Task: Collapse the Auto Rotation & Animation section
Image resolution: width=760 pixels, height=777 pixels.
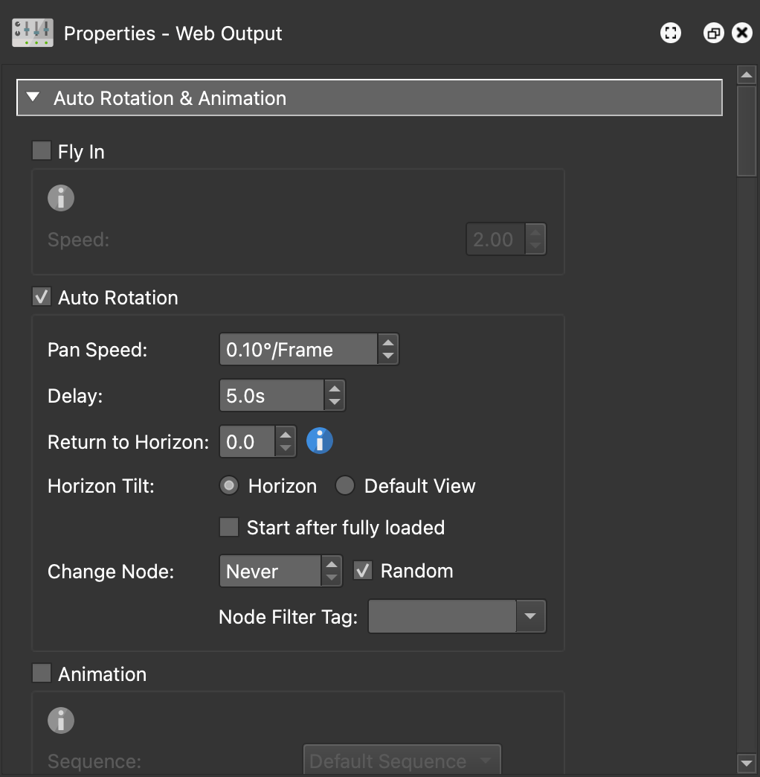Action: (x=33, y=97)
